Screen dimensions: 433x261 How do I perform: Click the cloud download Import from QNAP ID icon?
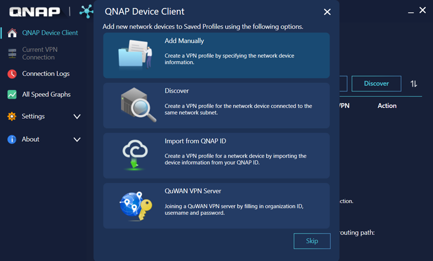coord(135,154)
